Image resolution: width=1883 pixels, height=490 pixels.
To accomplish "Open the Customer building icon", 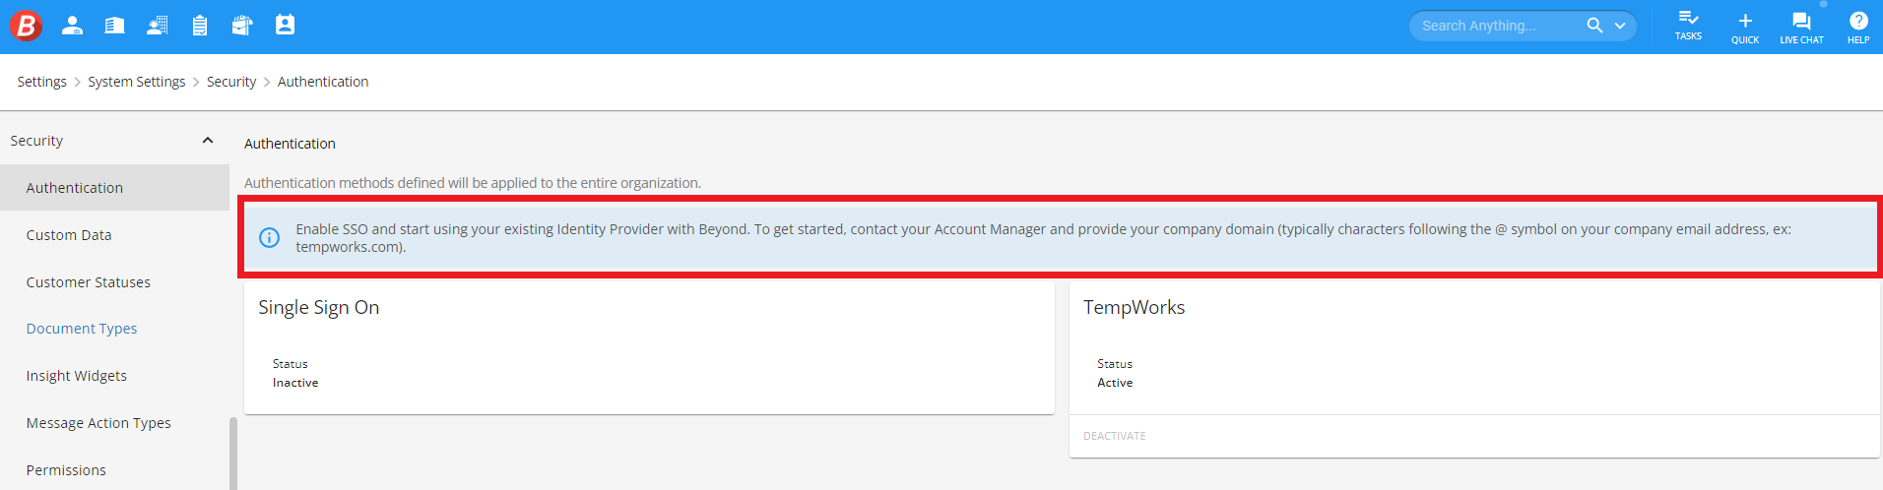I will [114, 26].
